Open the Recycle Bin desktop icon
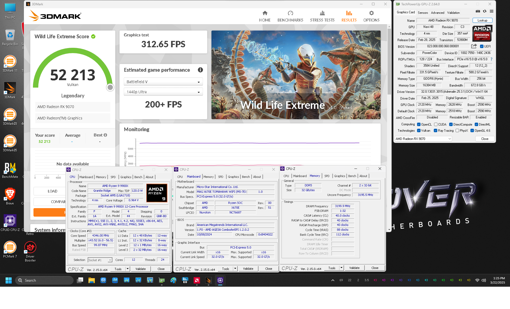This screenshot has width=510, height=309. [x=10, y=37]
